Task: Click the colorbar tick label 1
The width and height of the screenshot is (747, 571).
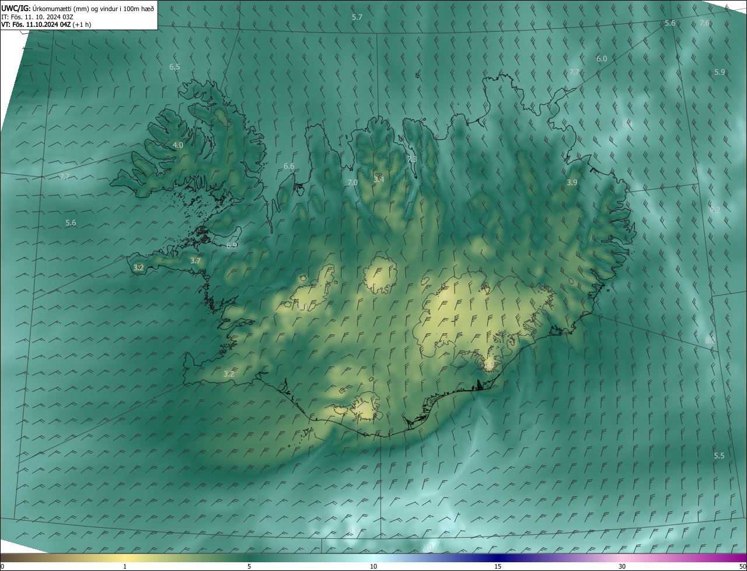Action: click(125, 567)
